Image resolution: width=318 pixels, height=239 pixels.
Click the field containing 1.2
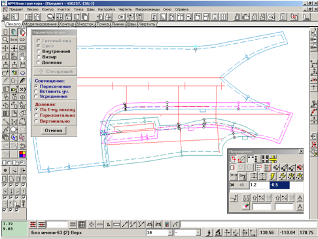(x=260, y=185)
